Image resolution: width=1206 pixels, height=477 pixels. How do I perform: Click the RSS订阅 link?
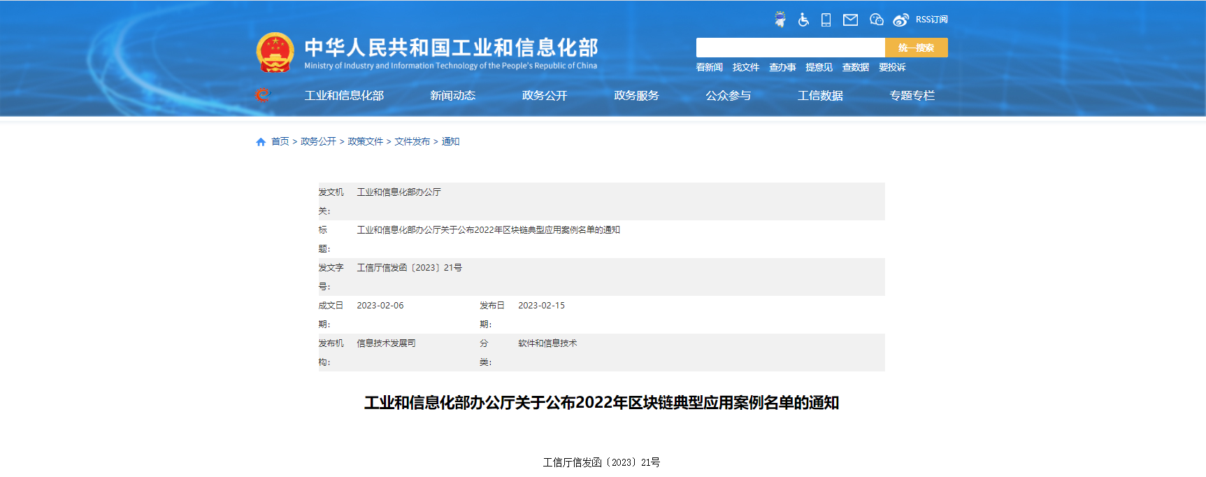pos(931,20)
